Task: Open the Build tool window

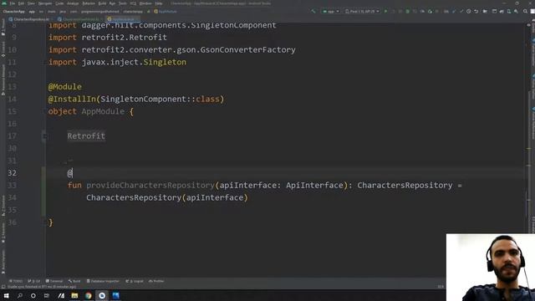Action: click(x=74, y=281)
